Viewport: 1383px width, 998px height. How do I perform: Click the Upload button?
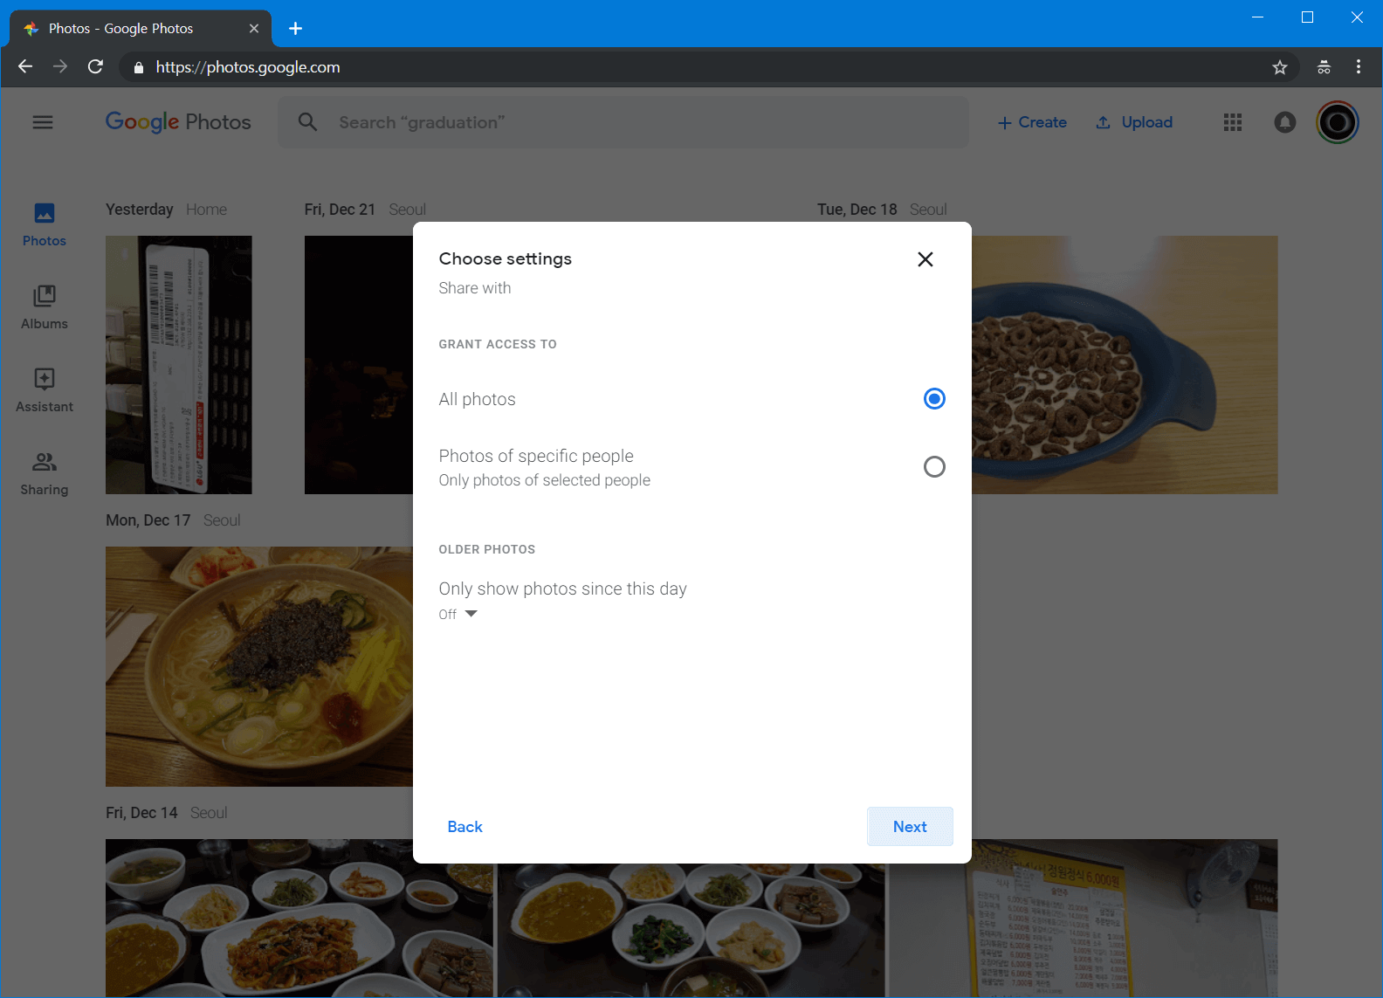[x=1134, y=122]
